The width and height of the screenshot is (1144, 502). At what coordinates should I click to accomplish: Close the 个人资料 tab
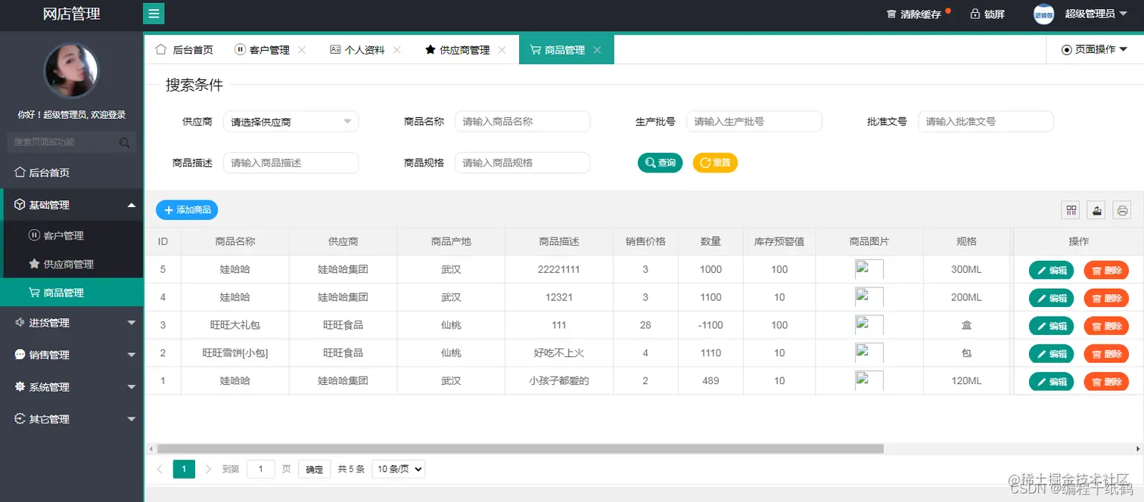tap(396, 50)
